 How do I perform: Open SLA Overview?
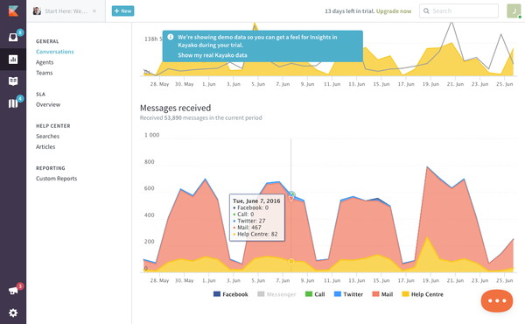click(48, 104)
